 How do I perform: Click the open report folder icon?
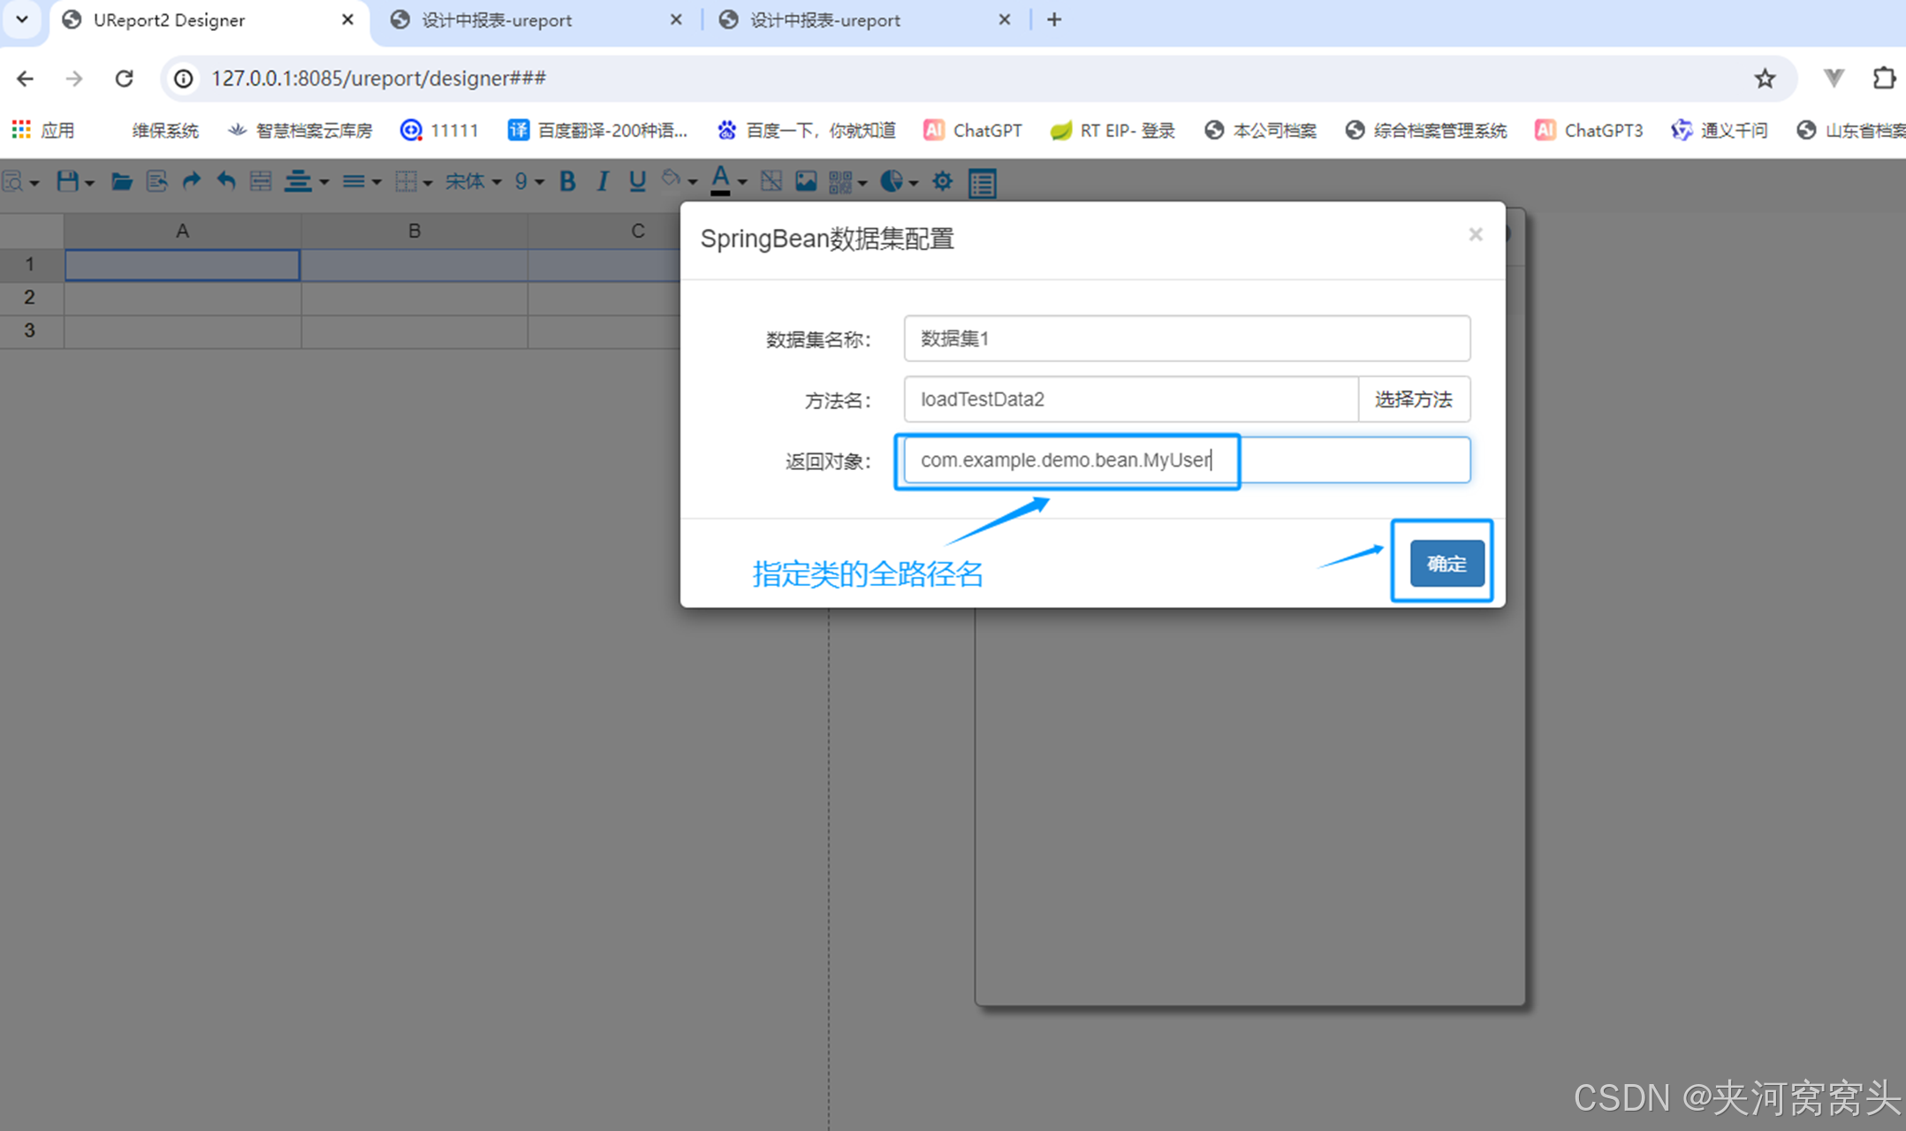coord(121,182)
